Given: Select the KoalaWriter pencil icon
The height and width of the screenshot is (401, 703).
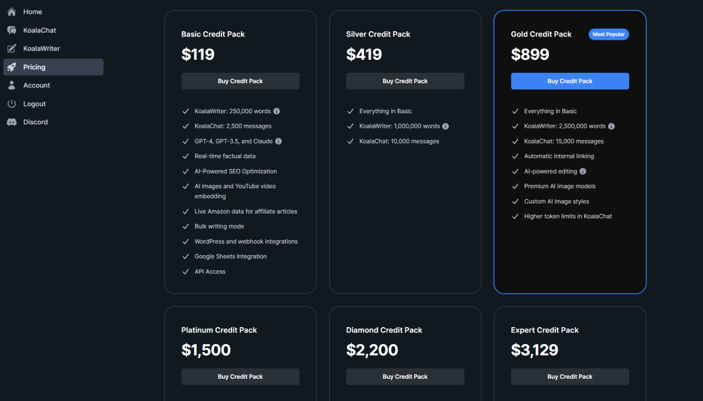Looking at the screenshot, I should [x=12, y=48].
